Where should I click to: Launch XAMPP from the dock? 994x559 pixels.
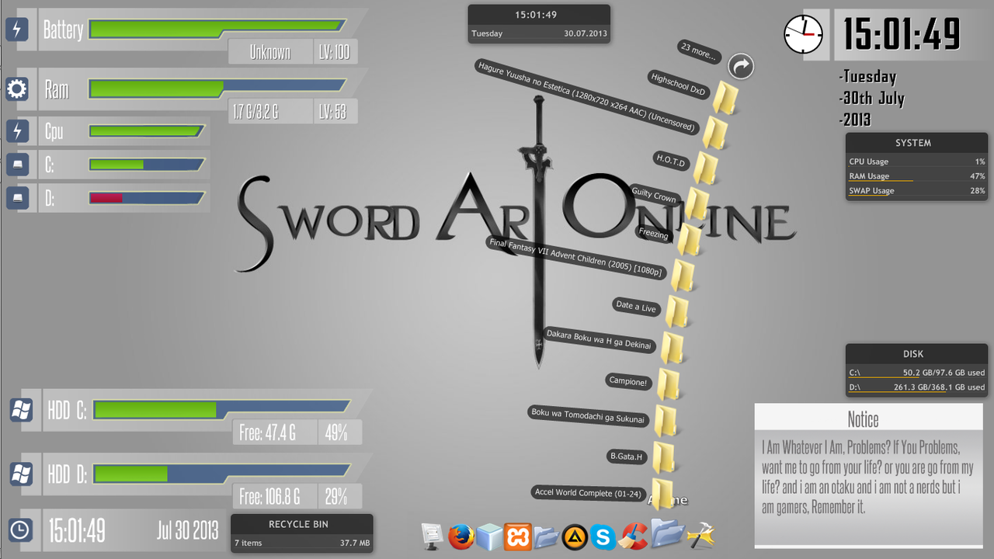[517, 536]
